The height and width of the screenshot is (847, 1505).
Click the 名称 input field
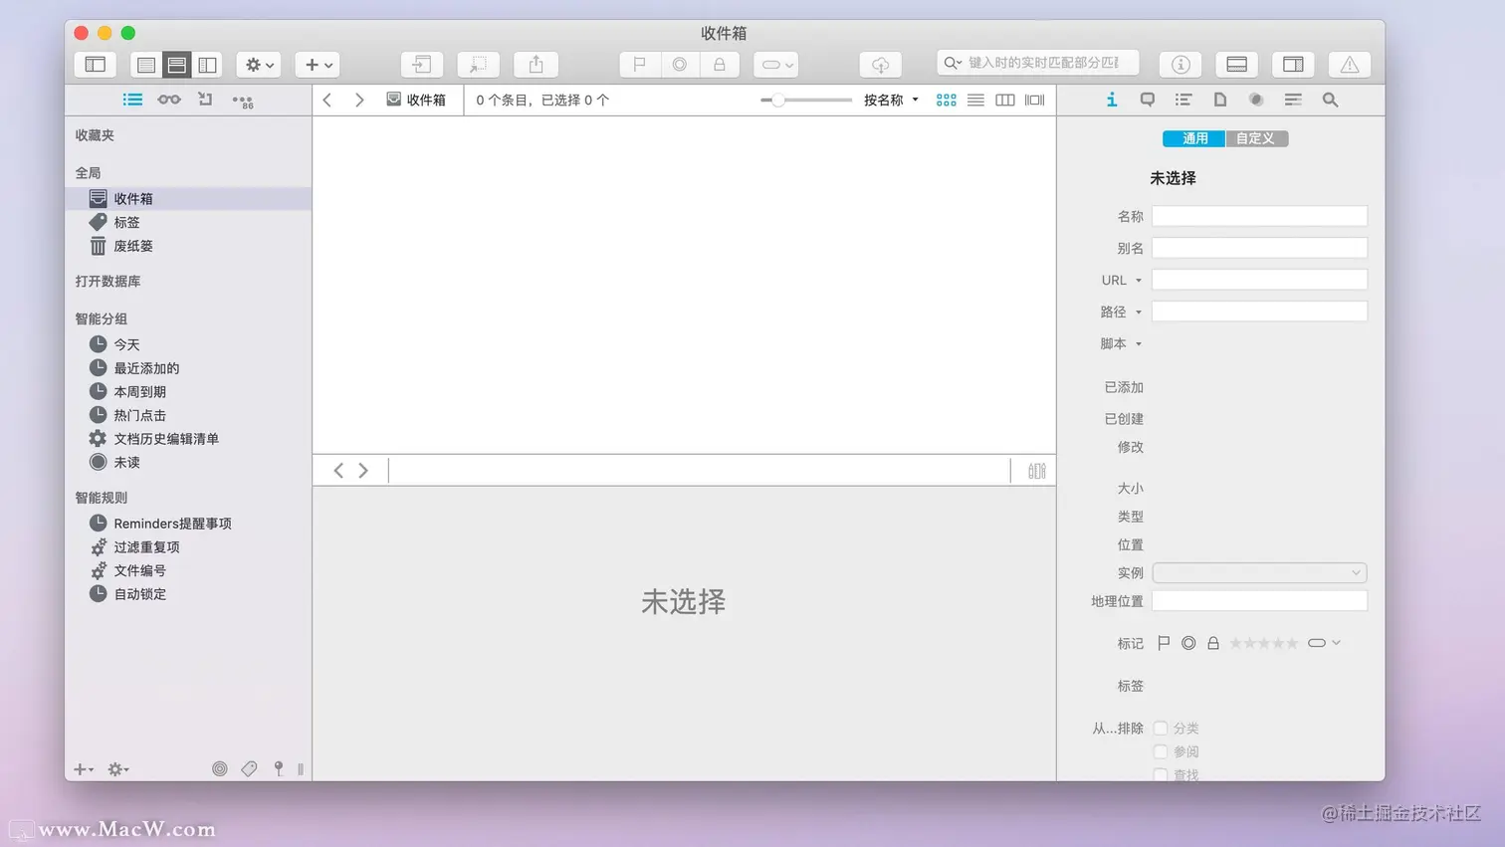[1259, 216]
